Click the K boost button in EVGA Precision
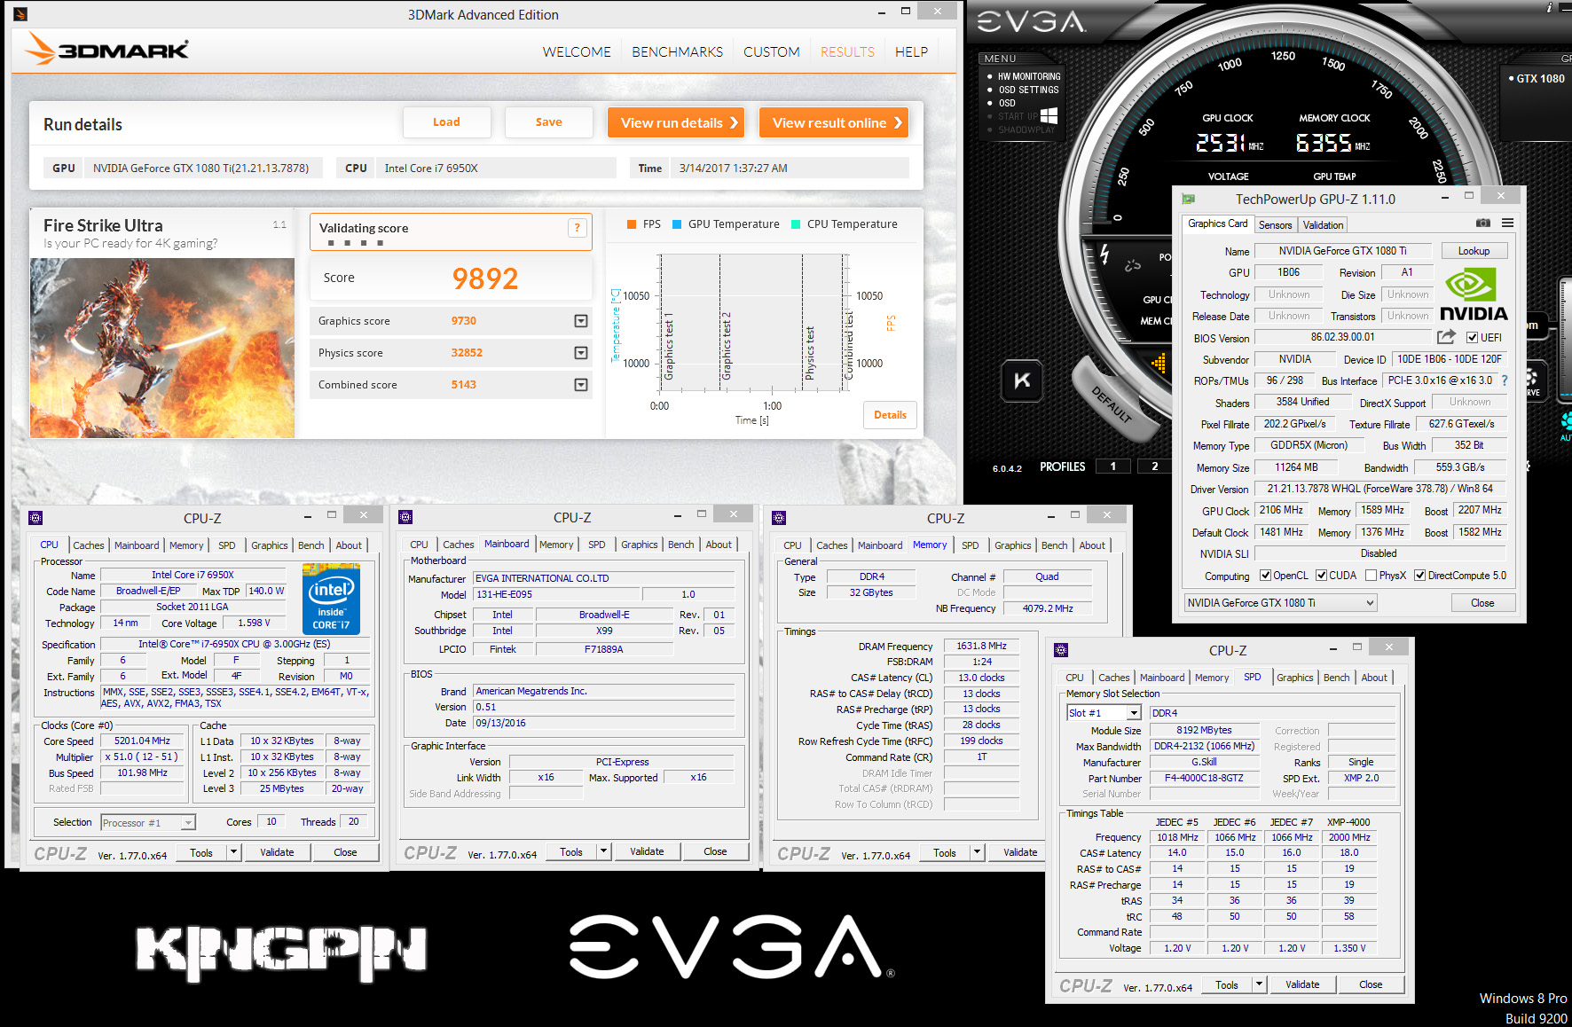Image resolution: width=1572 pixels, height=1027 pixels. click(1022, 380)
